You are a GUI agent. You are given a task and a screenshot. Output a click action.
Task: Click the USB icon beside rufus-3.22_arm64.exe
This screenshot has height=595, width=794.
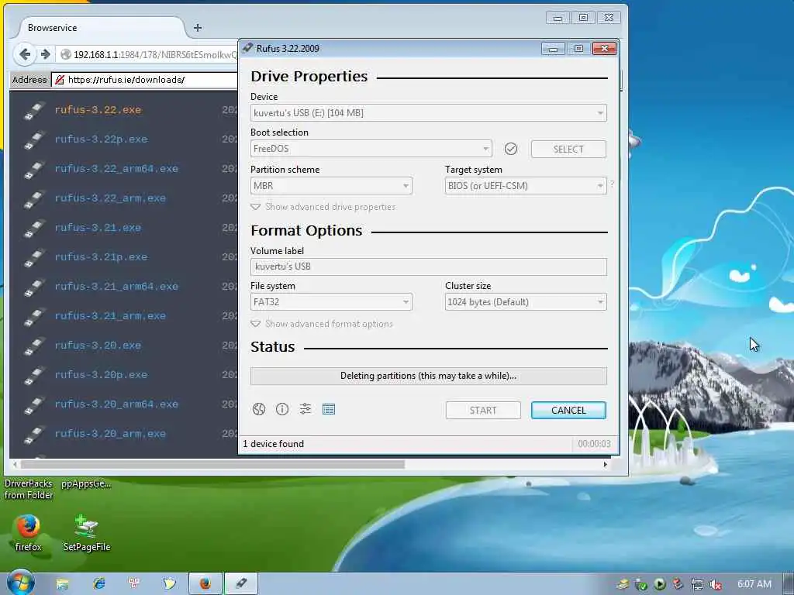[x=34, y=170]
